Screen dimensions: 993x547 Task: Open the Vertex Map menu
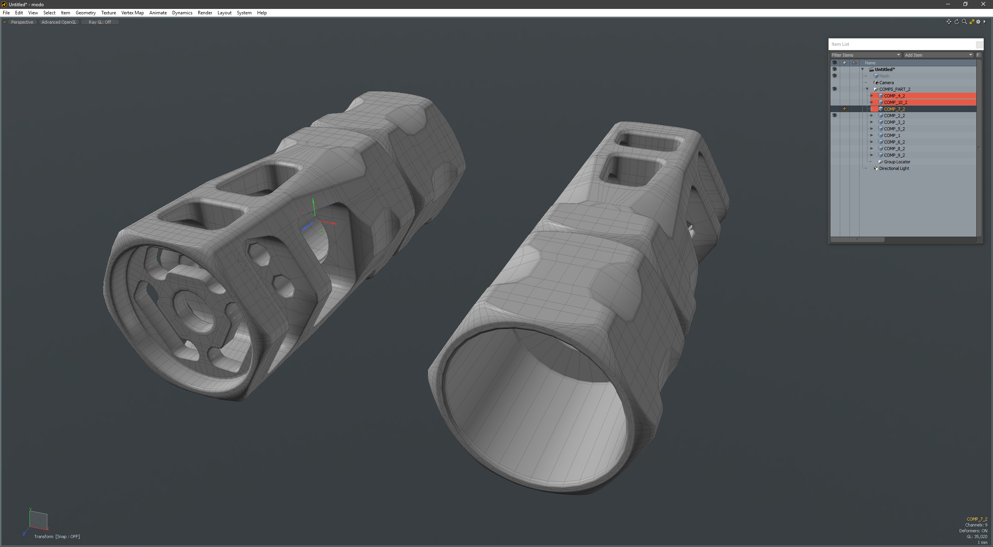point(132,13)
